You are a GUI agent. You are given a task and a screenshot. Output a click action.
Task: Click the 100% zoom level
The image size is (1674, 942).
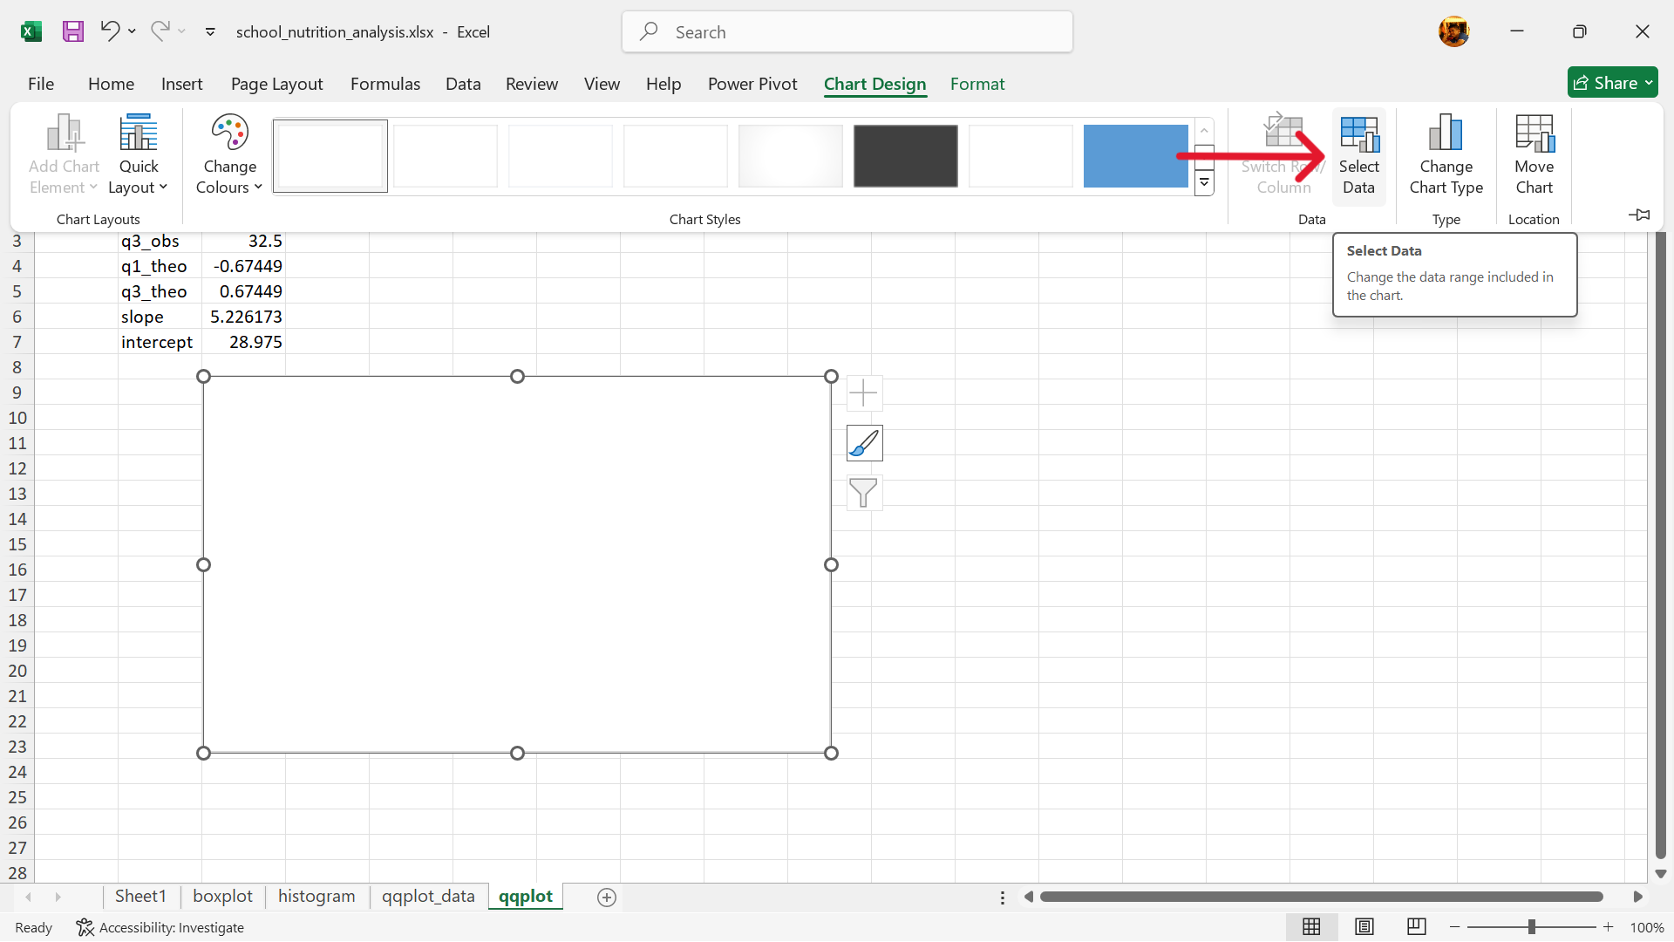pos(1647,928)
